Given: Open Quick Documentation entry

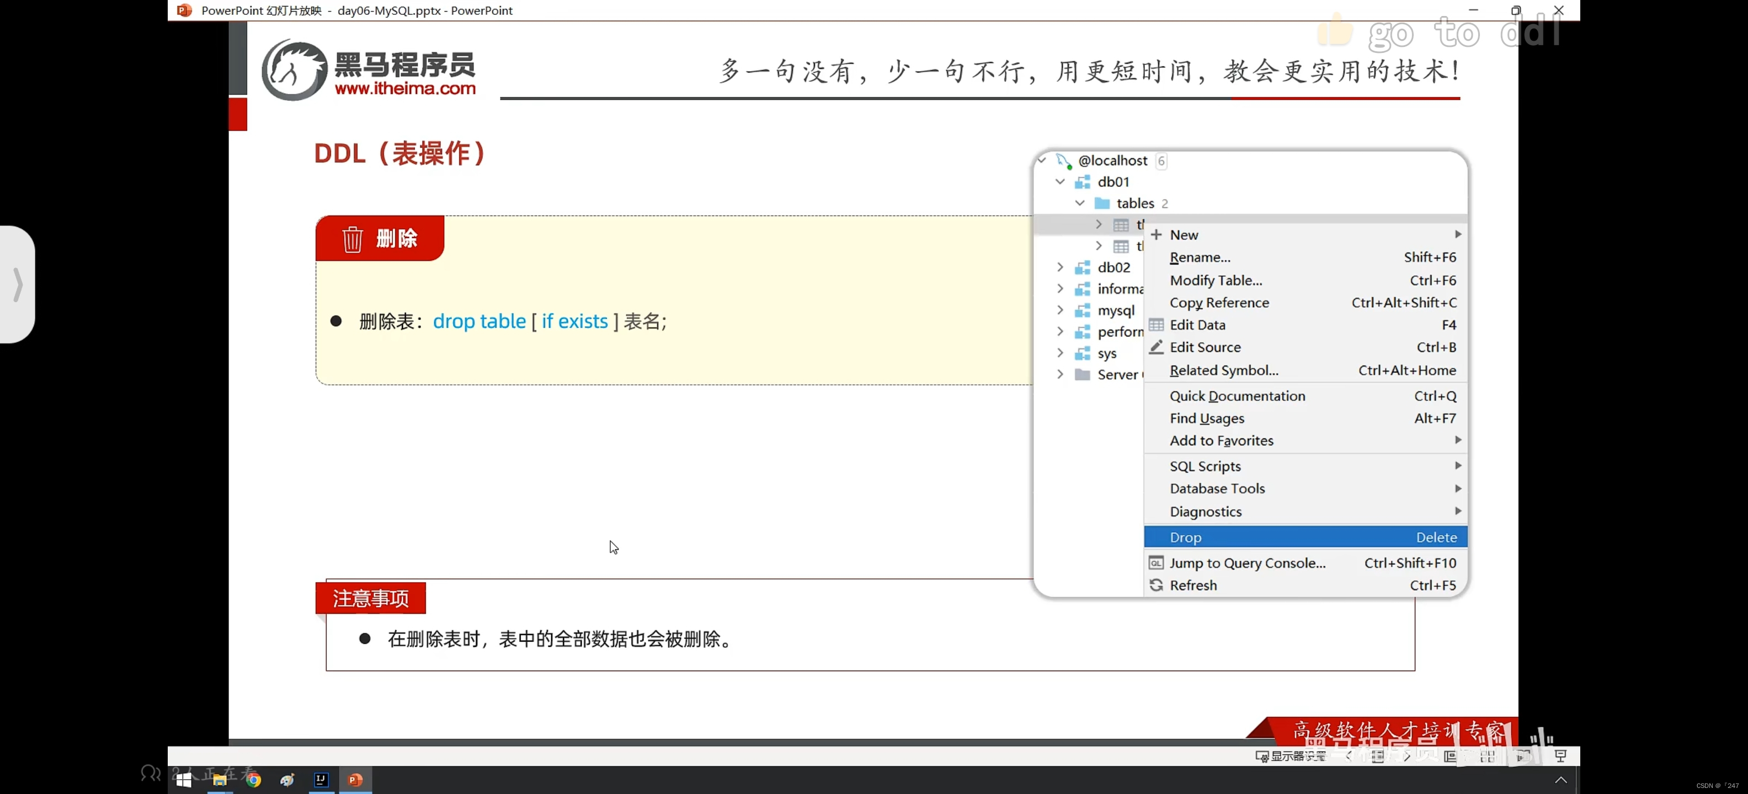Looking at the screenshot, I should pyautogui.click(x=1305, y=396).
